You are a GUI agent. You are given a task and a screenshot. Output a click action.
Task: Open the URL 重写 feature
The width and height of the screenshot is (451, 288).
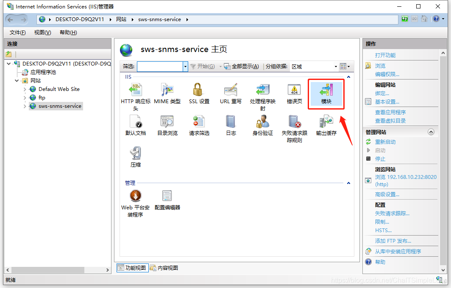click(x=231, y=94)
